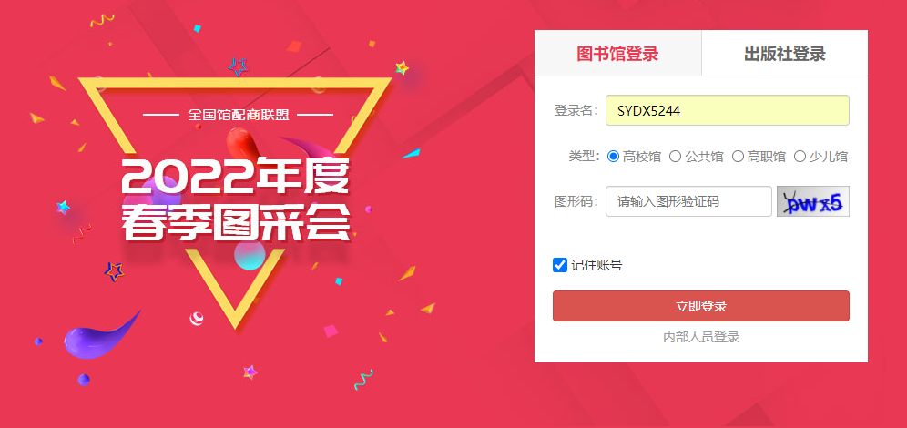Click the 2022年度 banner title
Viewport: 907px width, 428px height.
click(x=236, y=177)
